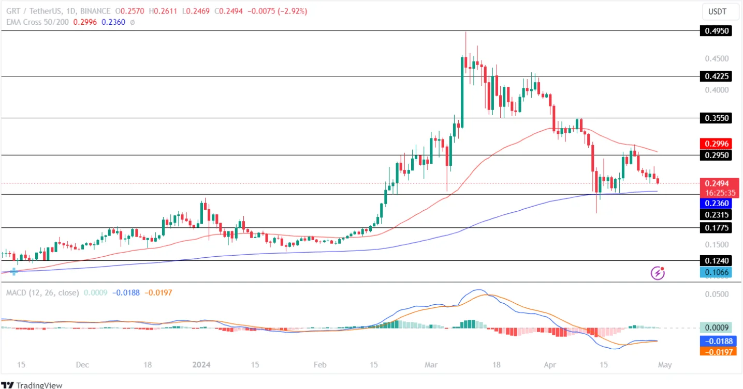Viewport: 743px width, 389px height.
Task: Click the 0.3550 price level label
Action: [717, 118]
